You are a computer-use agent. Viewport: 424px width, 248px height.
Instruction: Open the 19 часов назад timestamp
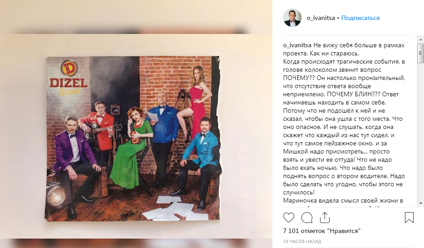pyautogui.click(x=302, y=241)
